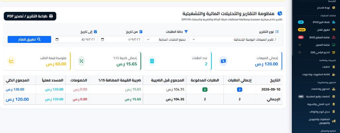Click the تطبيق النادل utensils icon
Viewport: 340px width, 133px height.
coord(333,29)
